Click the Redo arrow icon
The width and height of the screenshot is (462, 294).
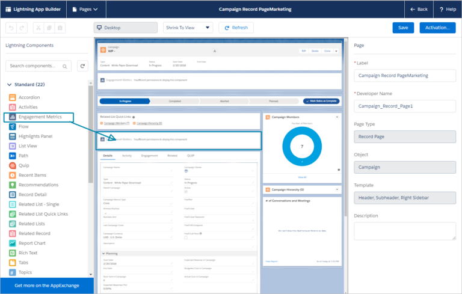22,28
